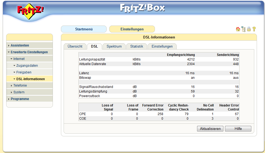Click the home icon in the top right
265x153 pixels.
(x=238, y=29)
